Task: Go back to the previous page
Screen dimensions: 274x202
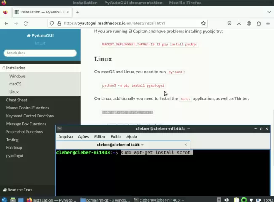Action: [x=6, y=24]
